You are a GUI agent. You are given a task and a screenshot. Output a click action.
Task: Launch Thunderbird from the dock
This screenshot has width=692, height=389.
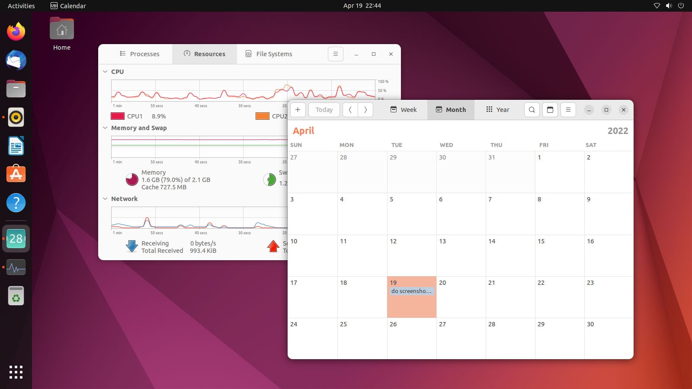[x=16, y=61]
